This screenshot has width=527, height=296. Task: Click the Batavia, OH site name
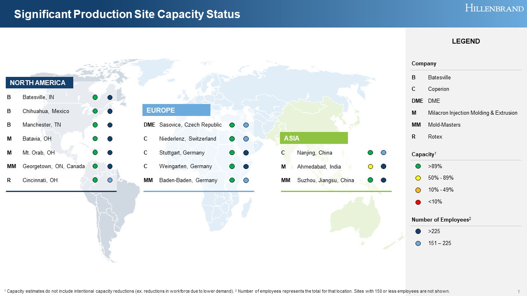coord(37,139)
